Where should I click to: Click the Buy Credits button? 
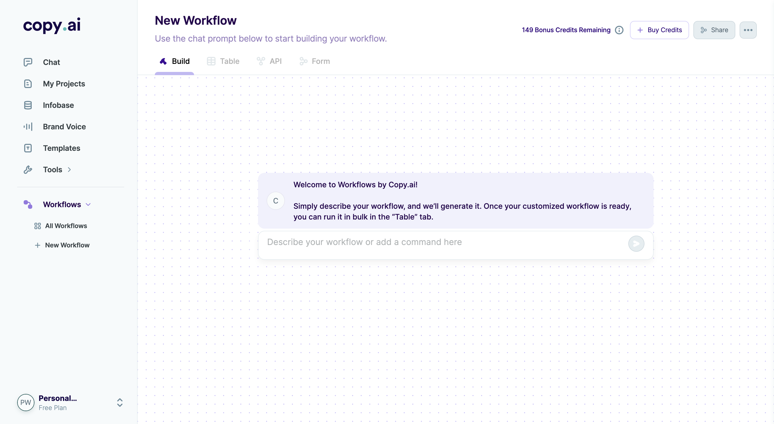pyautogui.click(x=659, y=30)
